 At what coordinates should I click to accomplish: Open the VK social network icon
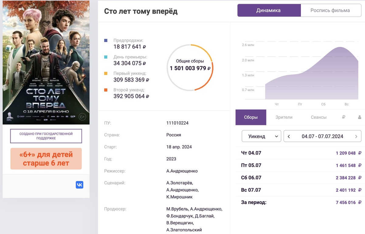[79, 185]
